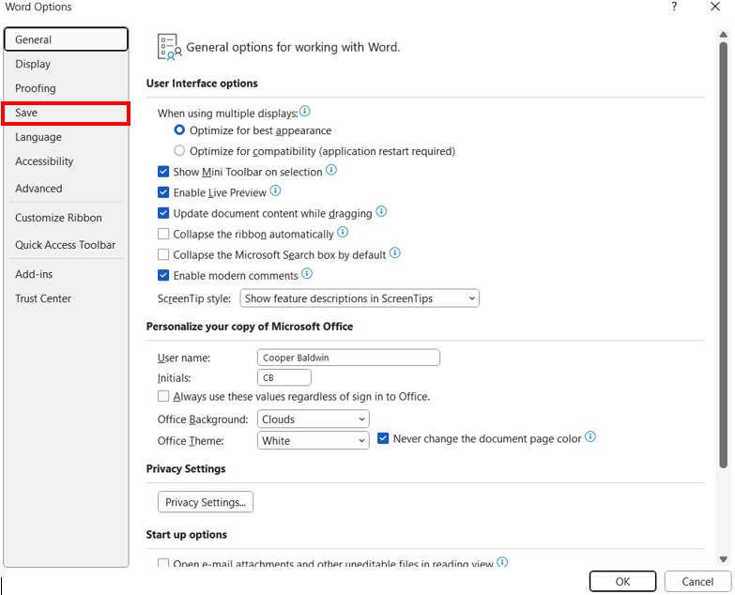Viewport: 735px width, 595px height.
Task: Check Always use these values checkbox
Action: coord(163,396)
